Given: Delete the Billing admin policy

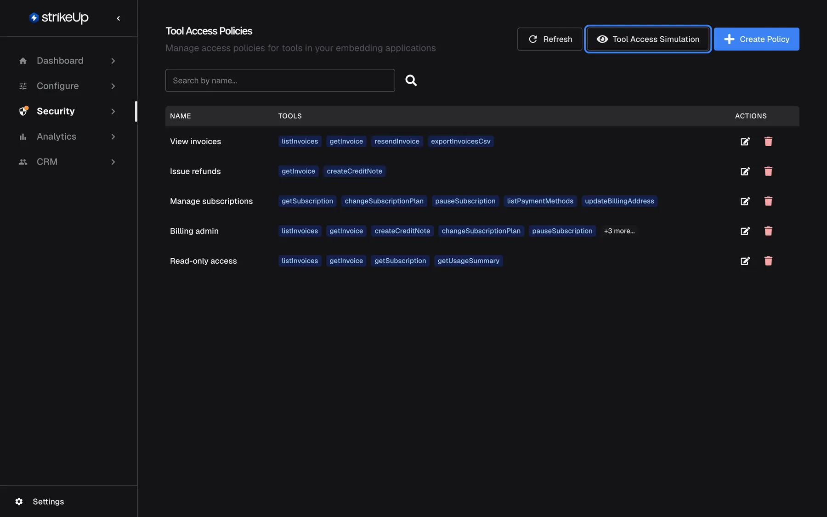Looking at the screenshot, I should (768, 231).
